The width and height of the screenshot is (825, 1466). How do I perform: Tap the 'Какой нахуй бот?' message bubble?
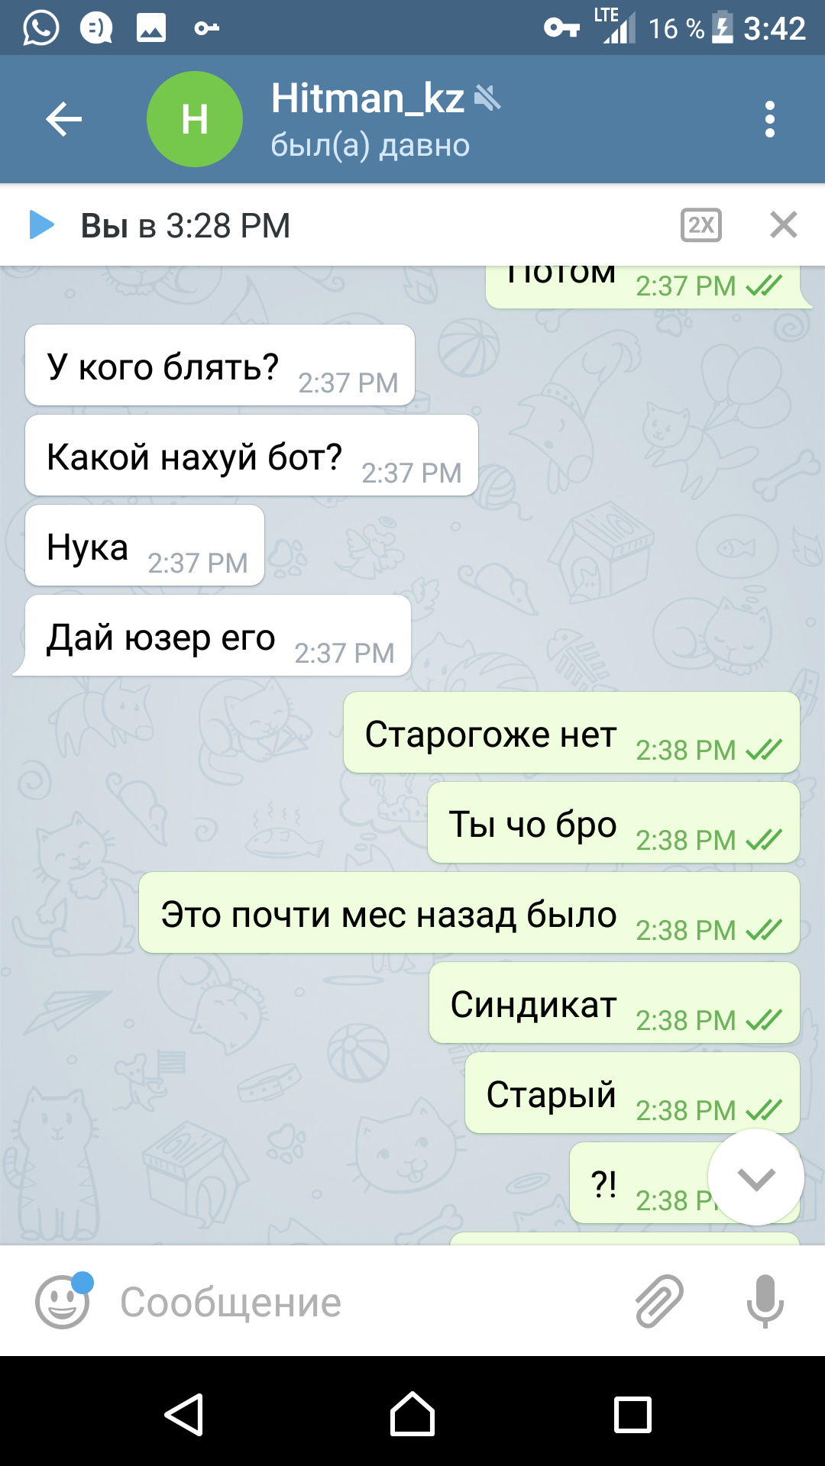pyautogui.click(x=251, y=456)
